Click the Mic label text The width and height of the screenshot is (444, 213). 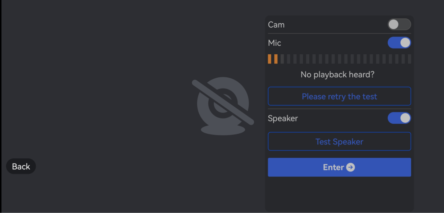[274, 43]
